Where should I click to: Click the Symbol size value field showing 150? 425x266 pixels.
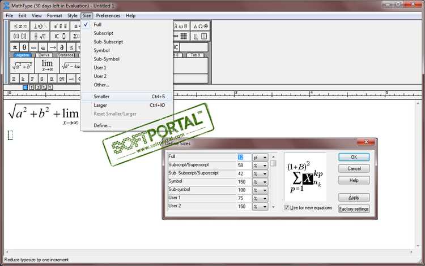[x=244, y=182]
